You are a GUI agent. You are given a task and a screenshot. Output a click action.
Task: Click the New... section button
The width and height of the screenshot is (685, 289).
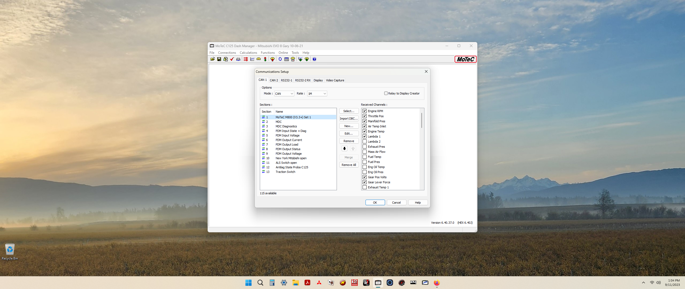349,126
